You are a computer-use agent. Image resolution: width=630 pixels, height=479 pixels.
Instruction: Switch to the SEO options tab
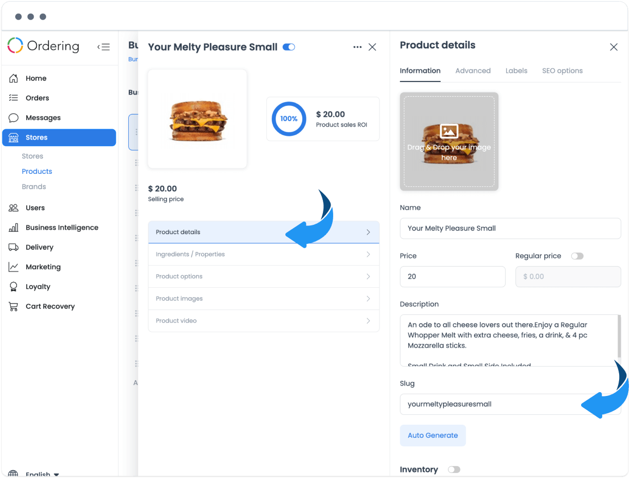tap(562, 71)
